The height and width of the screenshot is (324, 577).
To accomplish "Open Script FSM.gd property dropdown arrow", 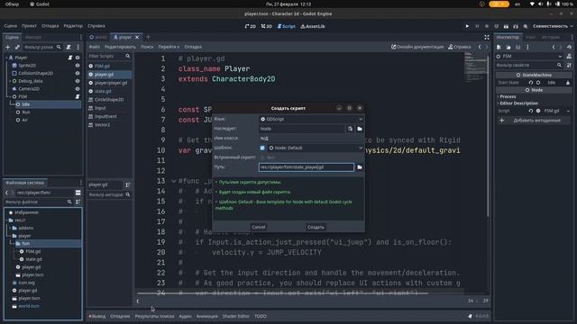I will tap(568, 111).
